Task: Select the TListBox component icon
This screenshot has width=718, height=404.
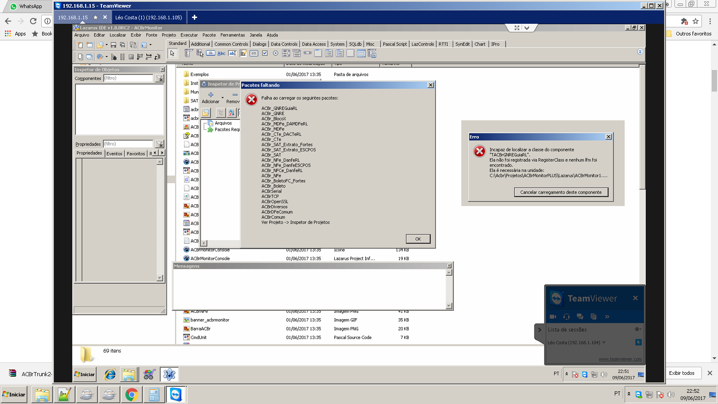Action: tap(286, 53)
